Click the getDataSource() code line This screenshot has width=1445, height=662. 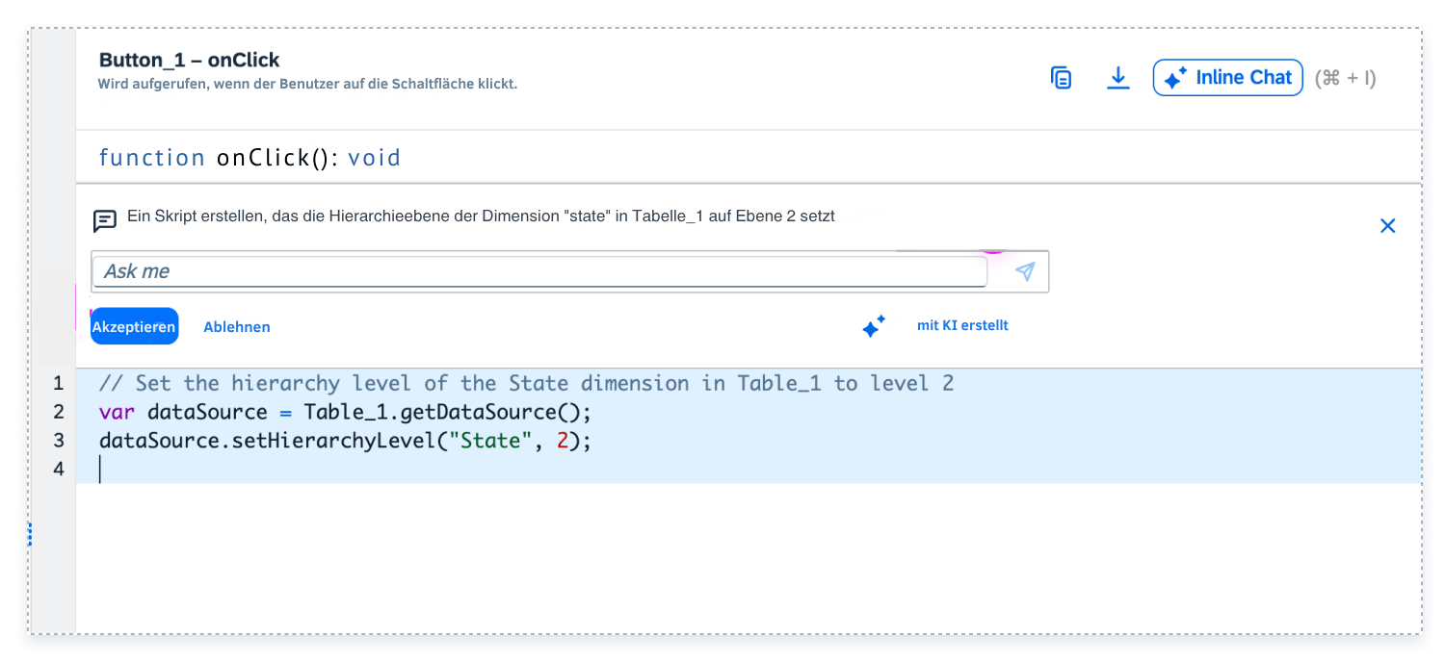[x=344, y=412]
